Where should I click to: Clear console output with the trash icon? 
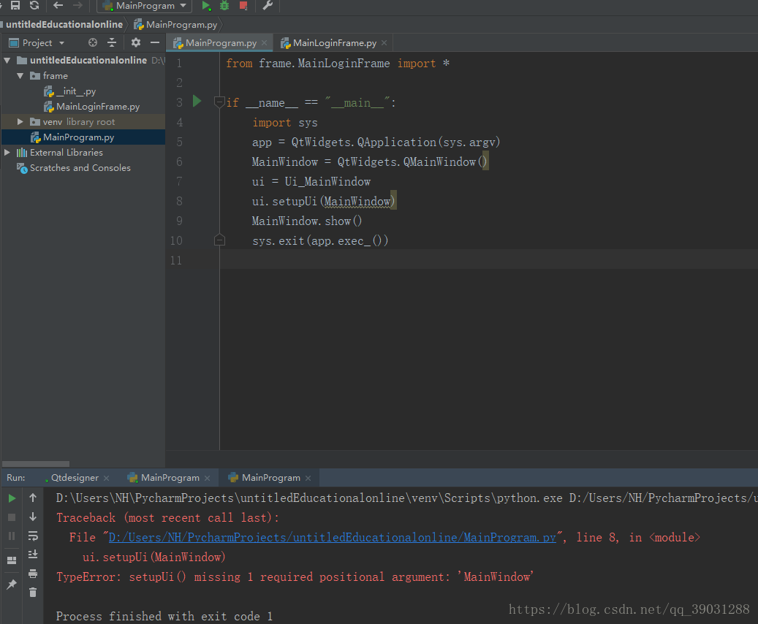tap(33, 593)
